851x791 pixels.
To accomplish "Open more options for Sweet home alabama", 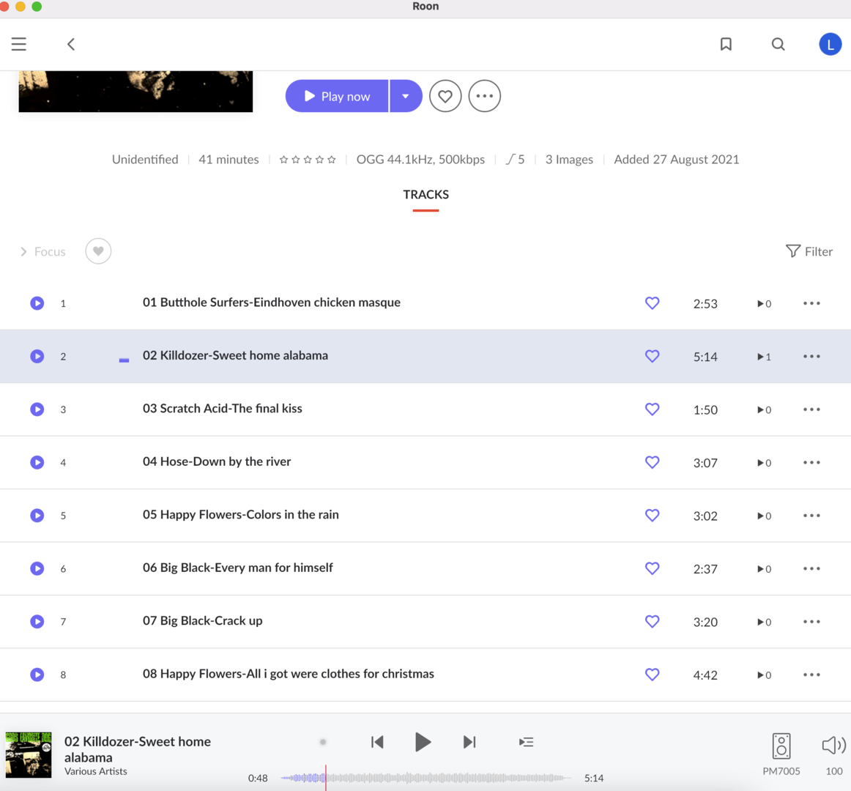I will click(812, 357).
